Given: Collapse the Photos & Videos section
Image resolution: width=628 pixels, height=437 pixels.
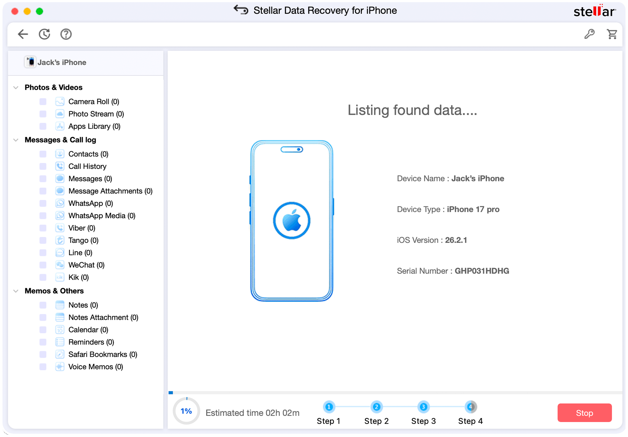Looking at the screenshot, I should pos(16,88).
